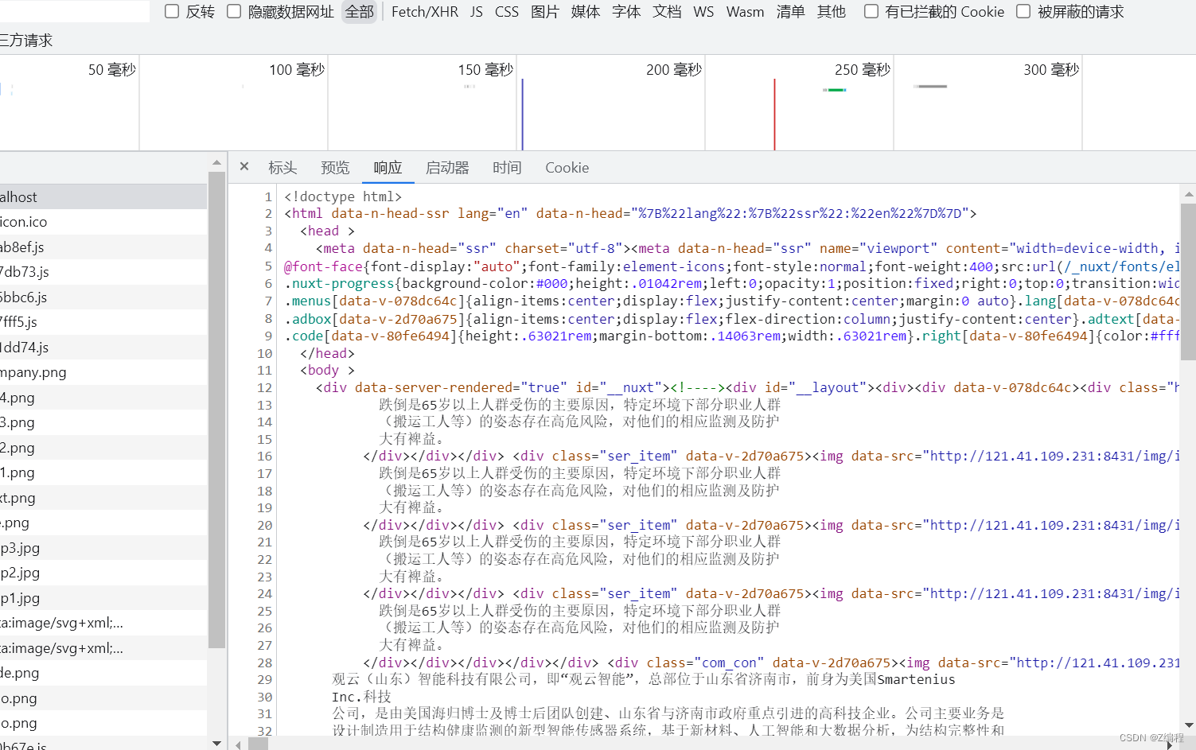The image size is (1196, 750).
Task: Click the response vertical scrollbar thumb
Action: pyautogui.click(x=1188, y=282)
